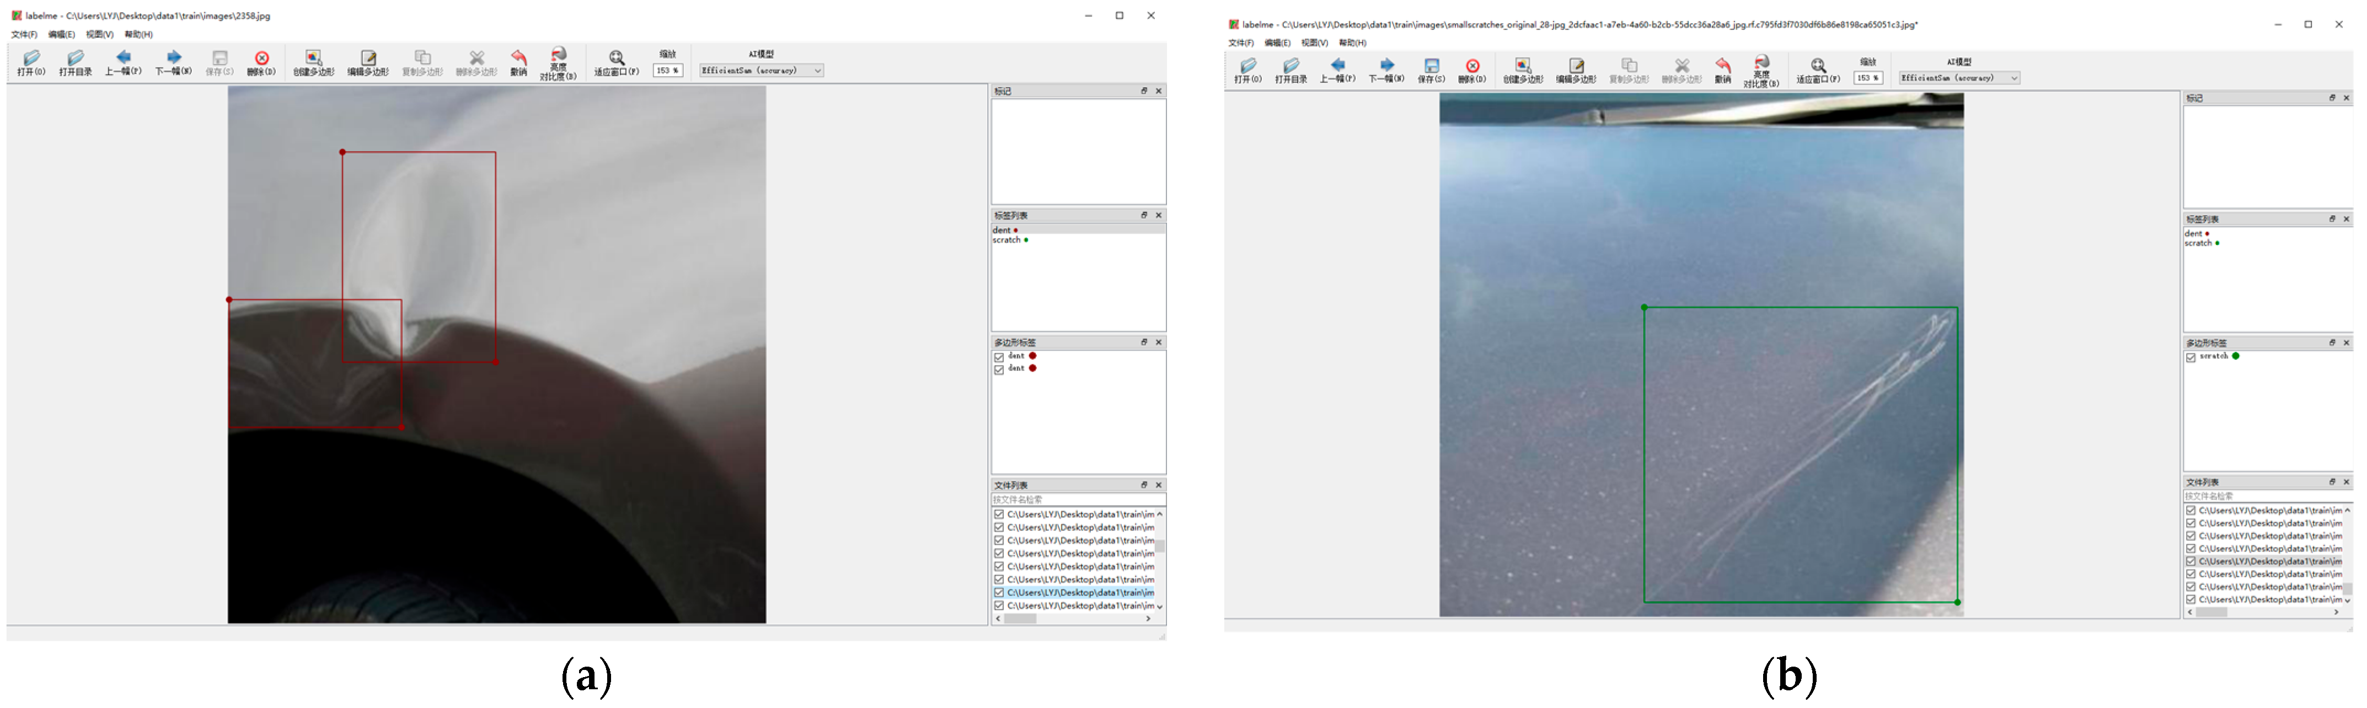Uncheck second dent polygon in left window
The image size is (2367, 708).
pos(999,370)
